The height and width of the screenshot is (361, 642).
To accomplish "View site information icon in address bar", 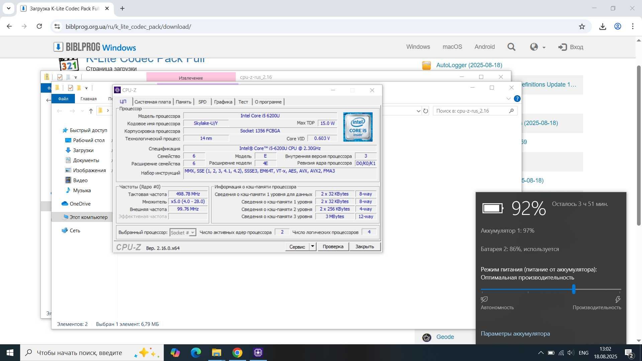I will tap(57, 26).
